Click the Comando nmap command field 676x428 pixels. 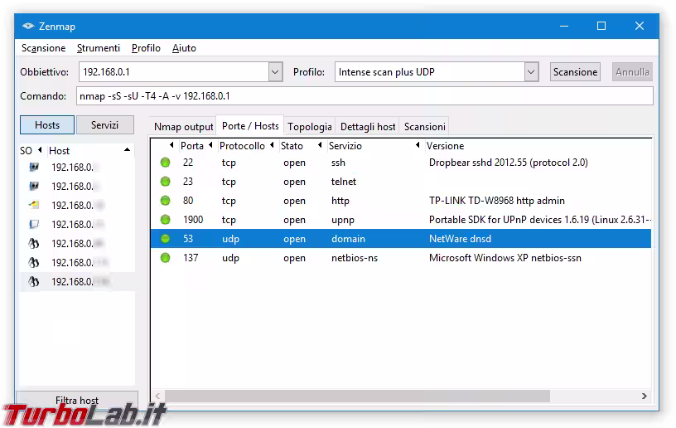(365, 95)
